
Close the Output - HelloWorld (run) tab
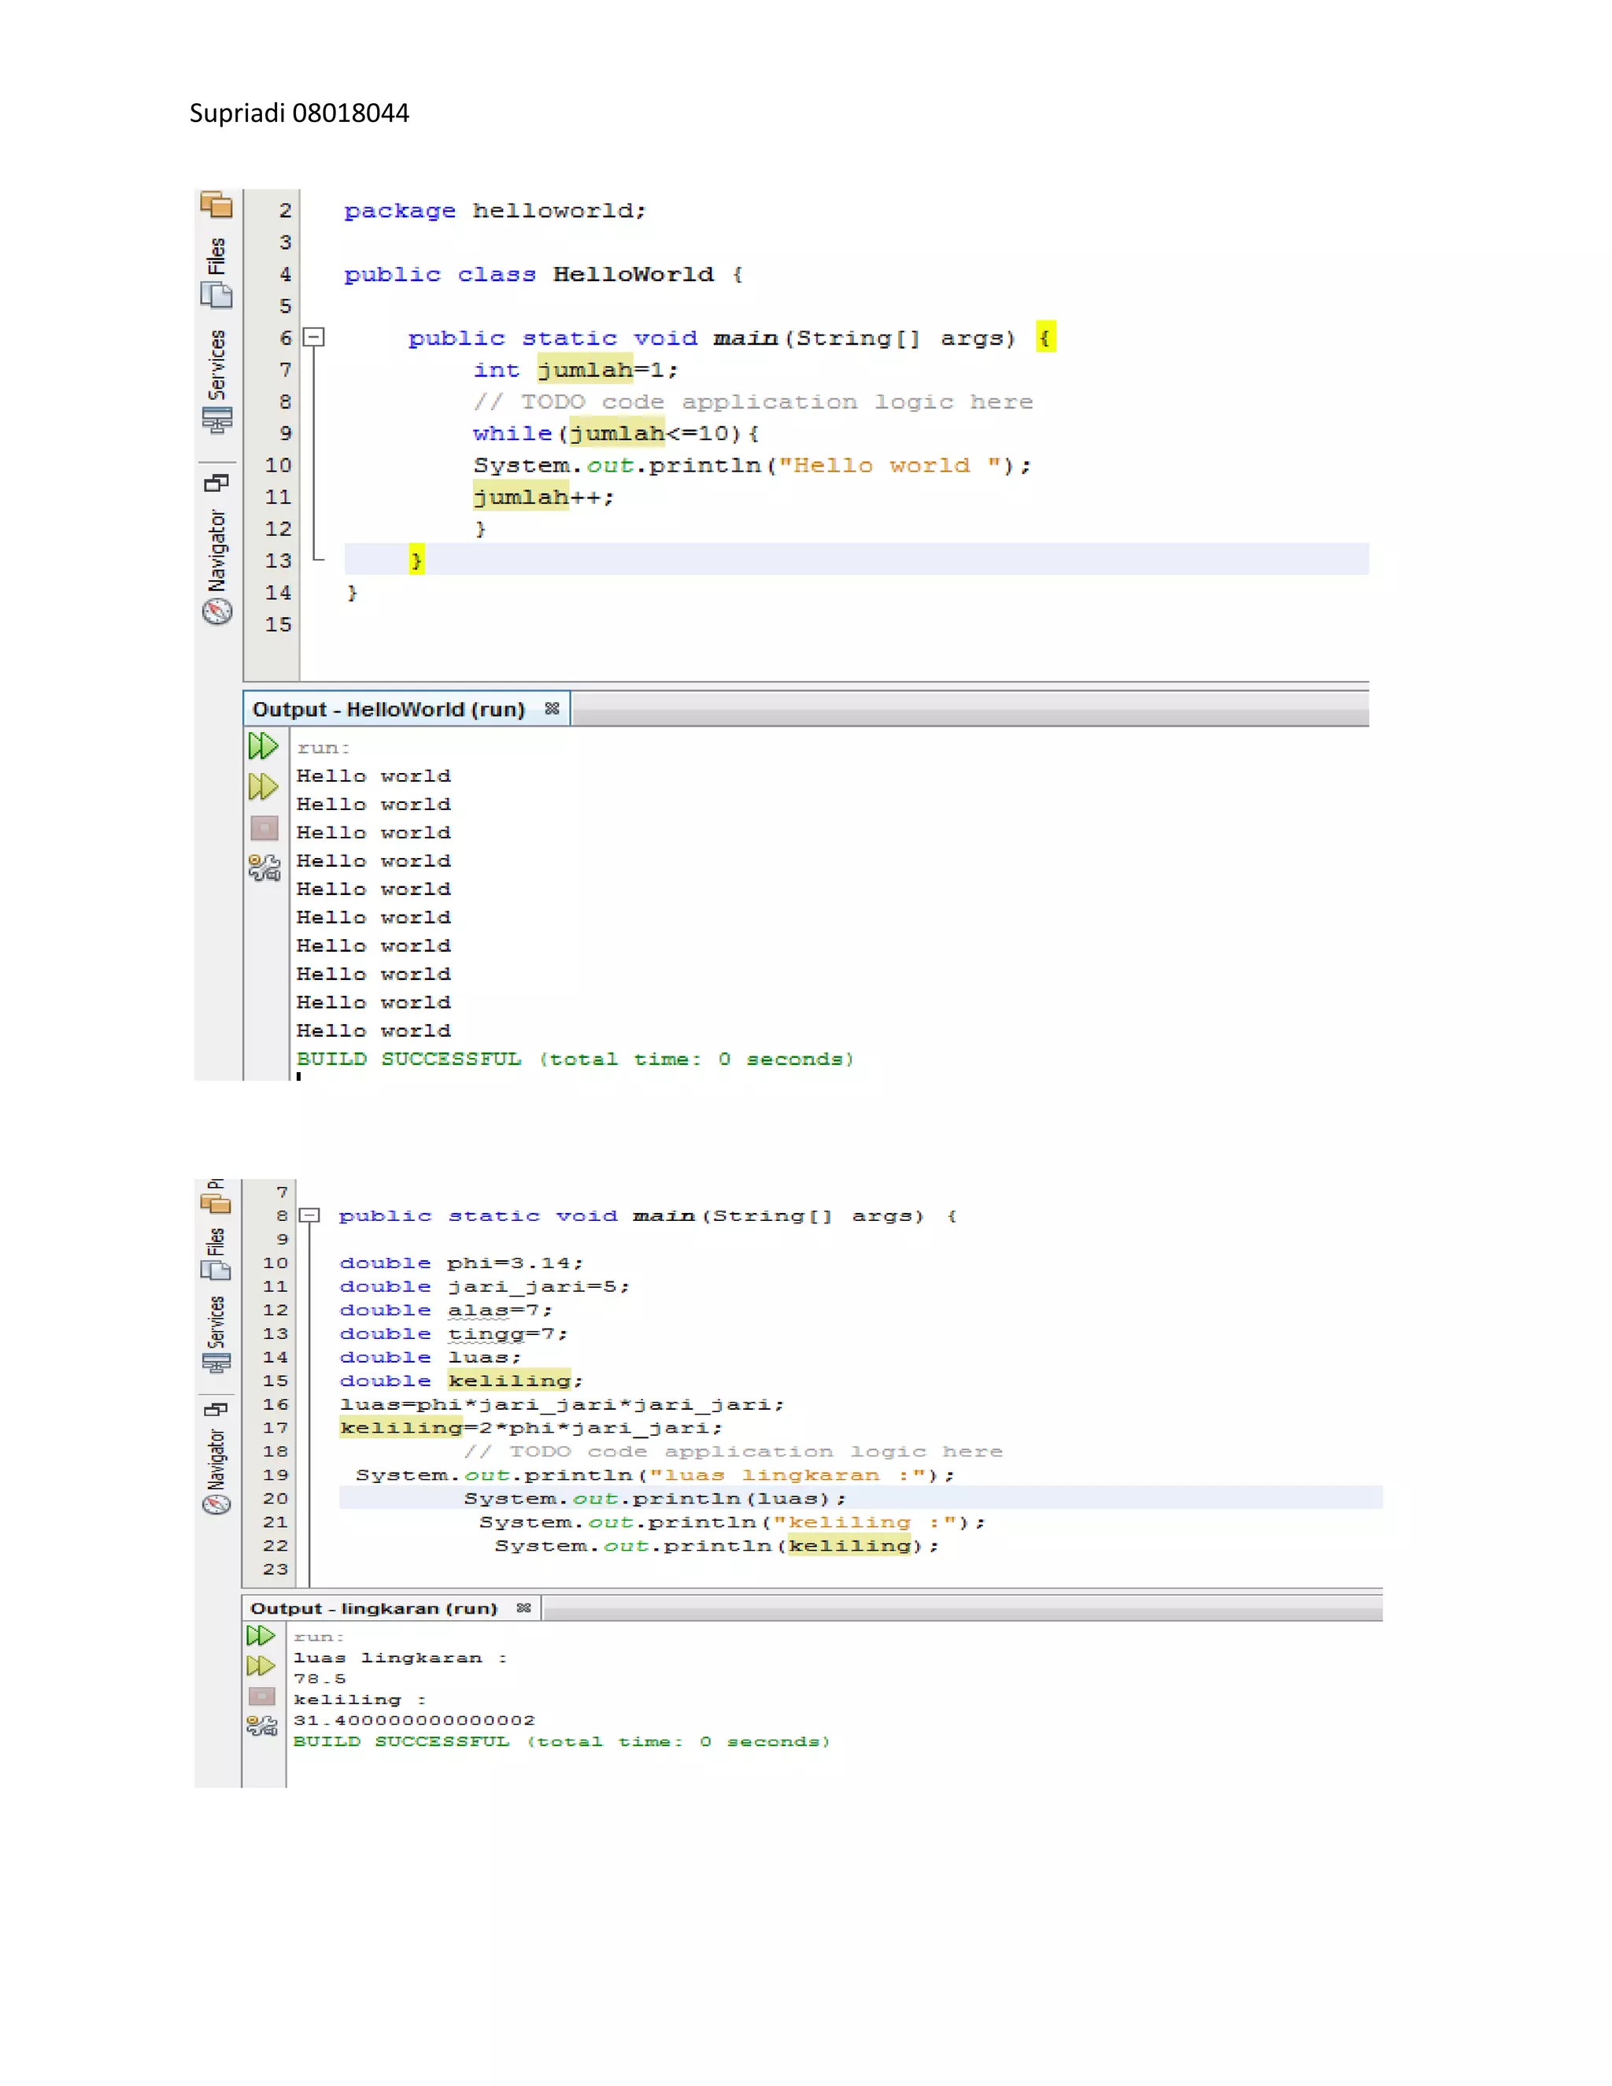pos(552,708)
